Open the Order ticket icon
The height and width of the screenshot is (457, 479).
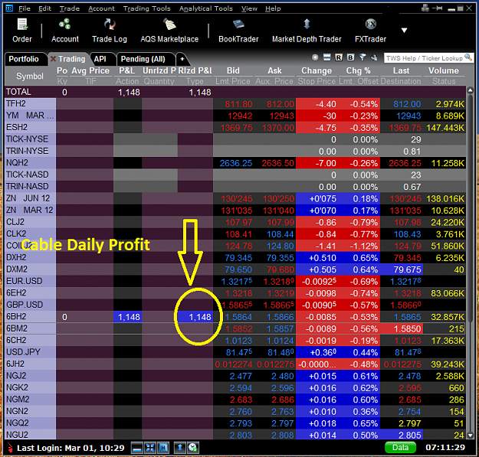coord(22,30)
